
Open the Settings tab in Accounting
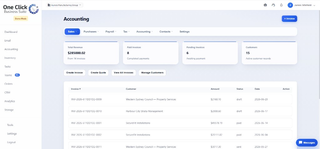184,32
